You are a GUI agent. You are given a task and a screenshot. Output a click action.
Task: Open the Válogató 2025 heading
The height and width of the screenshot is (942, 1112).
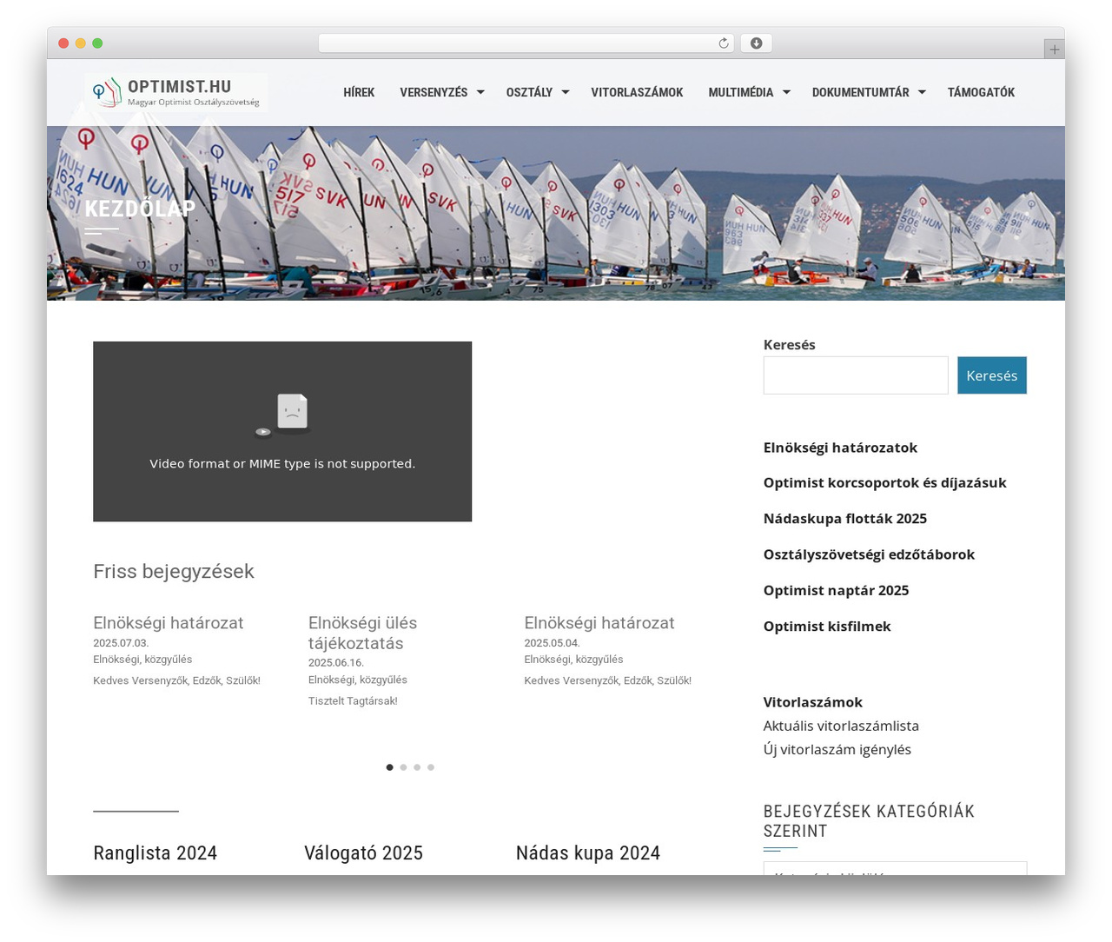pos(363,853)
